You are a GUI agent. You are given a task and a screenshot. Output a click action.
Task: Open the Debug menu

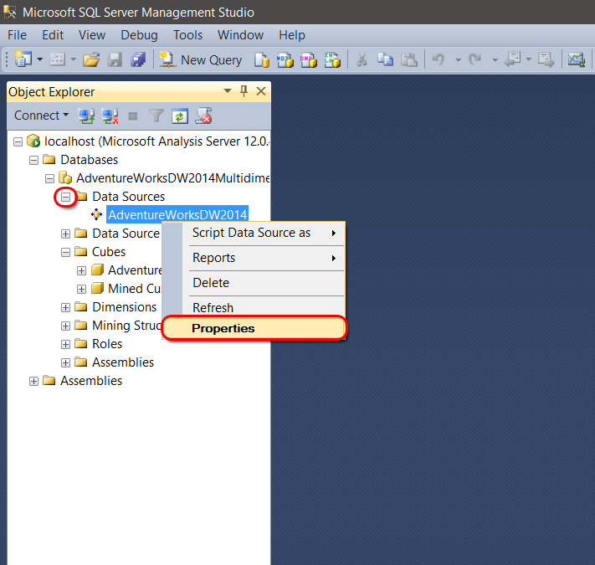coord(139,35)
